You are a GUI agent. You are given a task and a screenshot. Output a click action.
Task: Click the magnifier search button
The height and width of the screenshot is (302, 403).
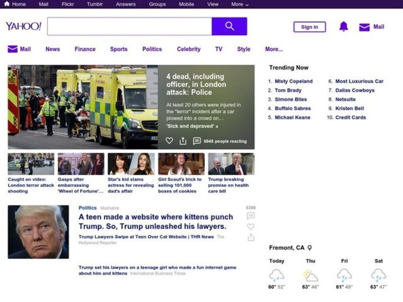(x=229, y=26)
